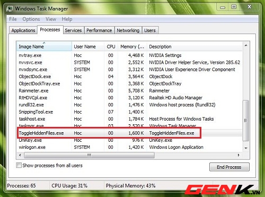Image resolution: width=265 pixels, height=197 pixels.
Task: Select the winlogon.exe process
Action: 130,147
